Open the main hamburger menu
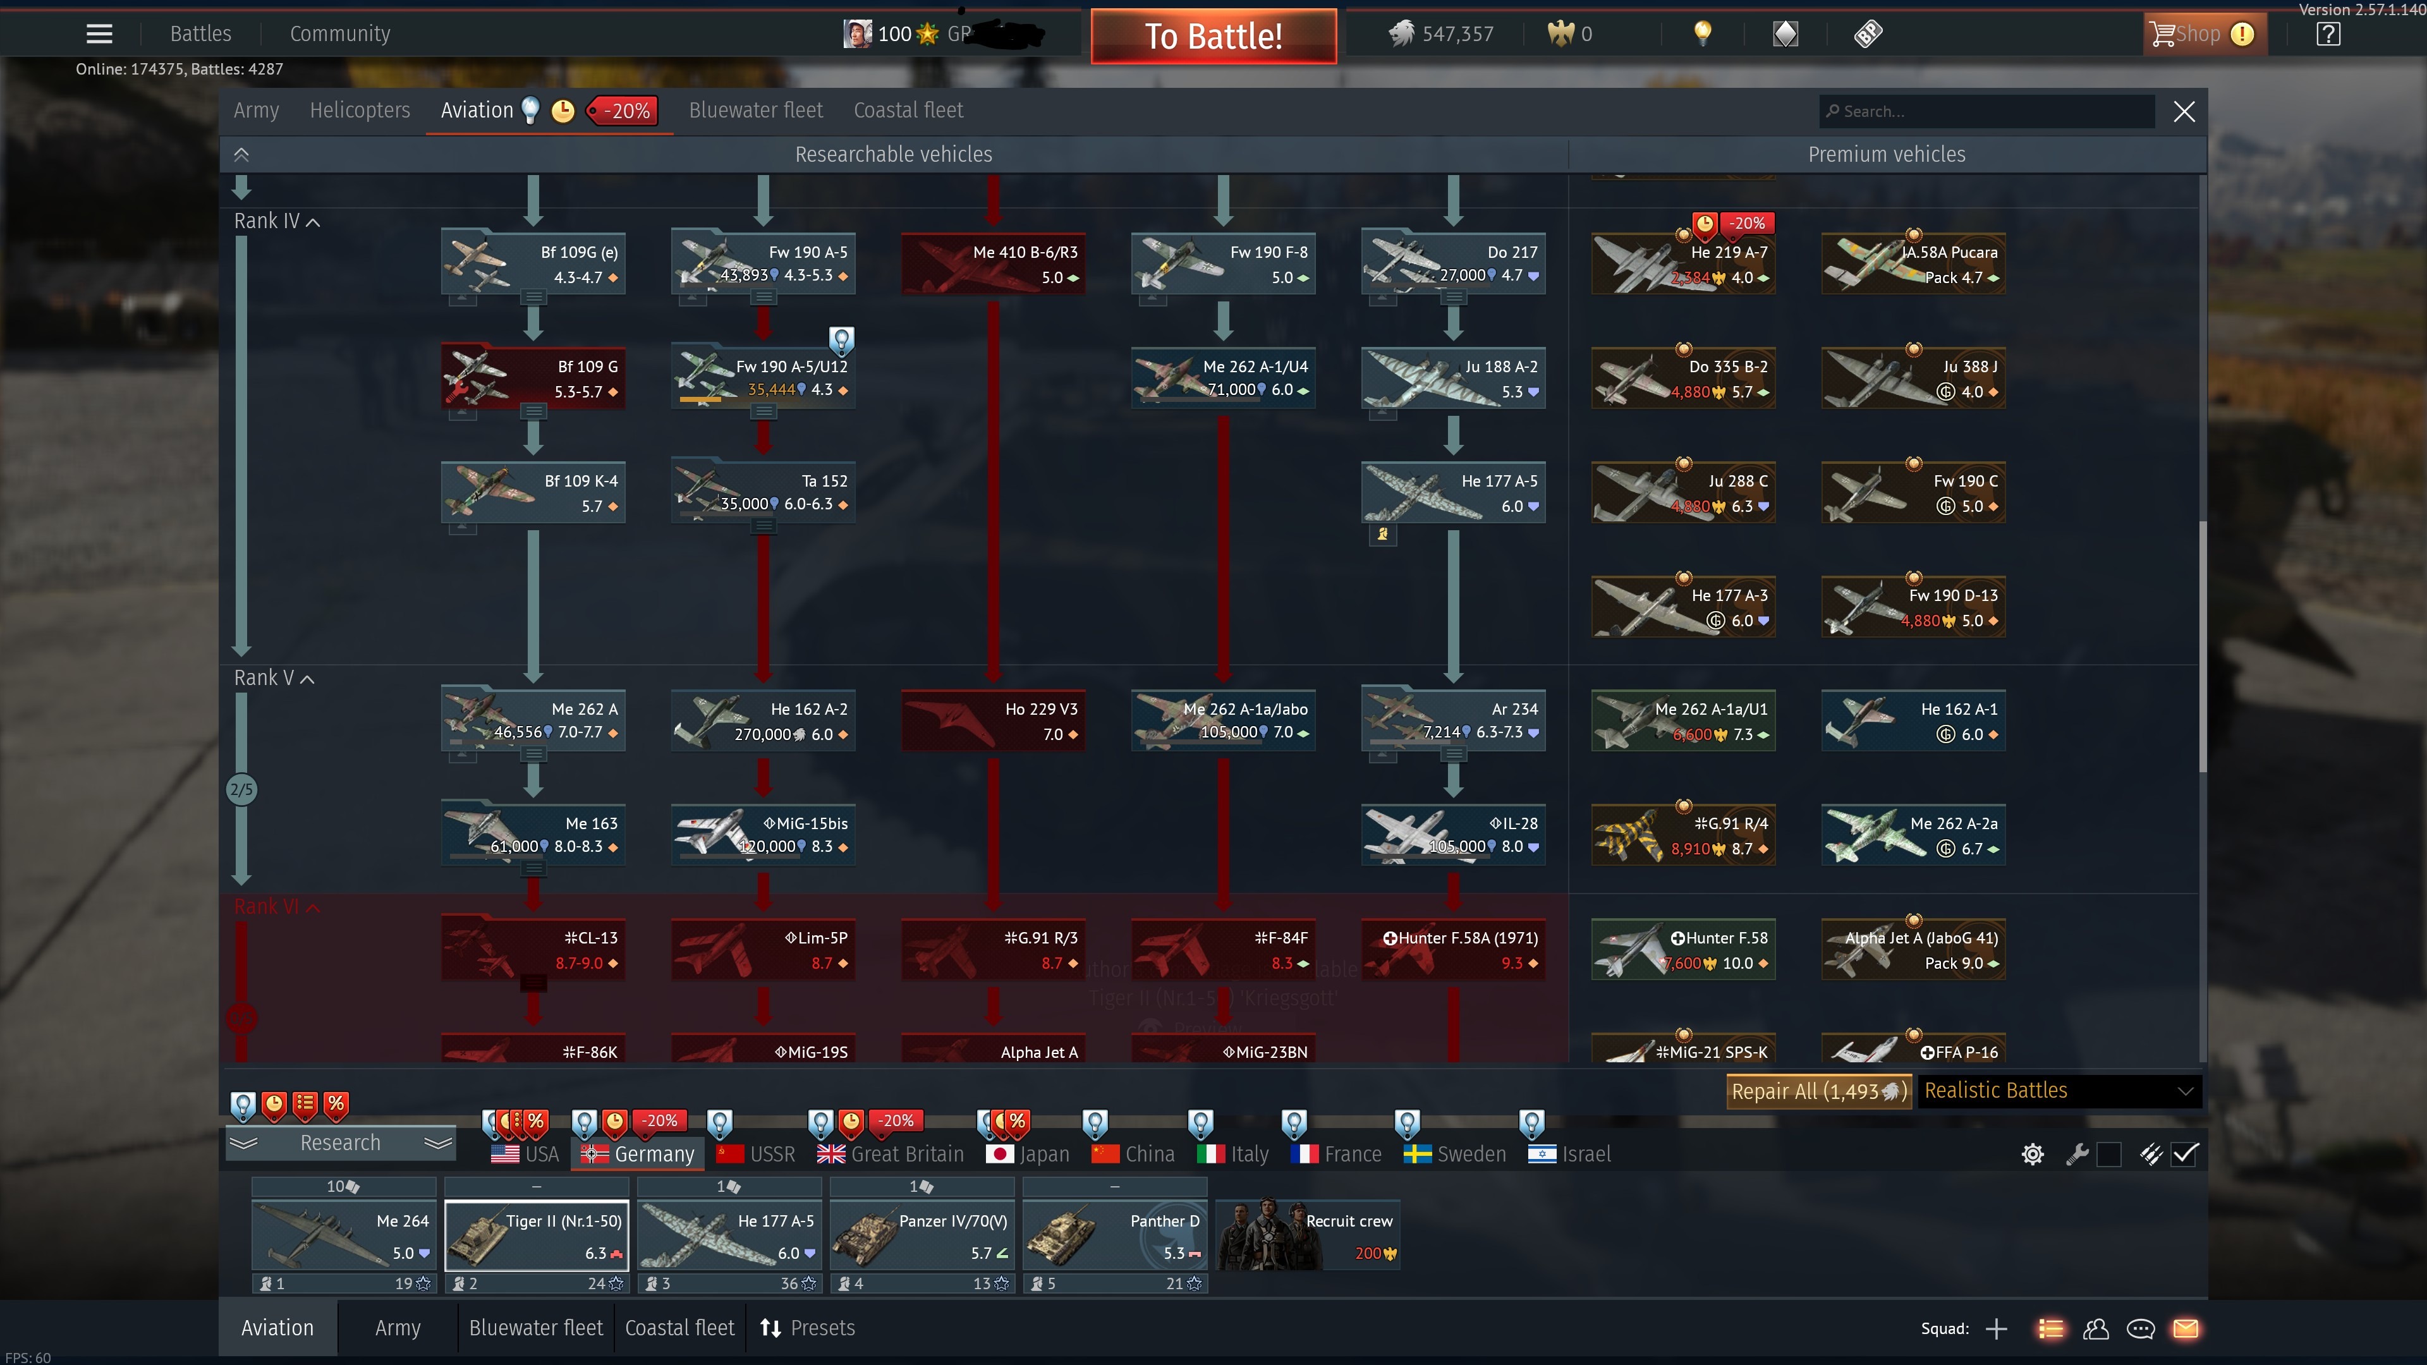The image size is (2427, 1365). click(x=99, y=34)
